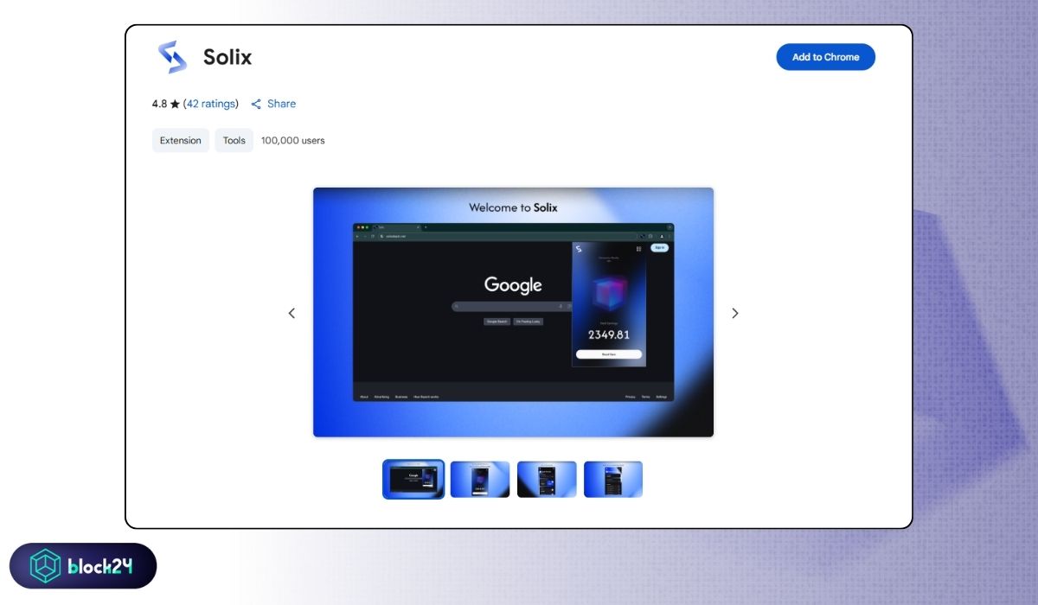This screenshot has height=605, width=1038.
Task: Select the fourth screenshot thumbnail
Action: pyautogui.click(x=613, y=479)
